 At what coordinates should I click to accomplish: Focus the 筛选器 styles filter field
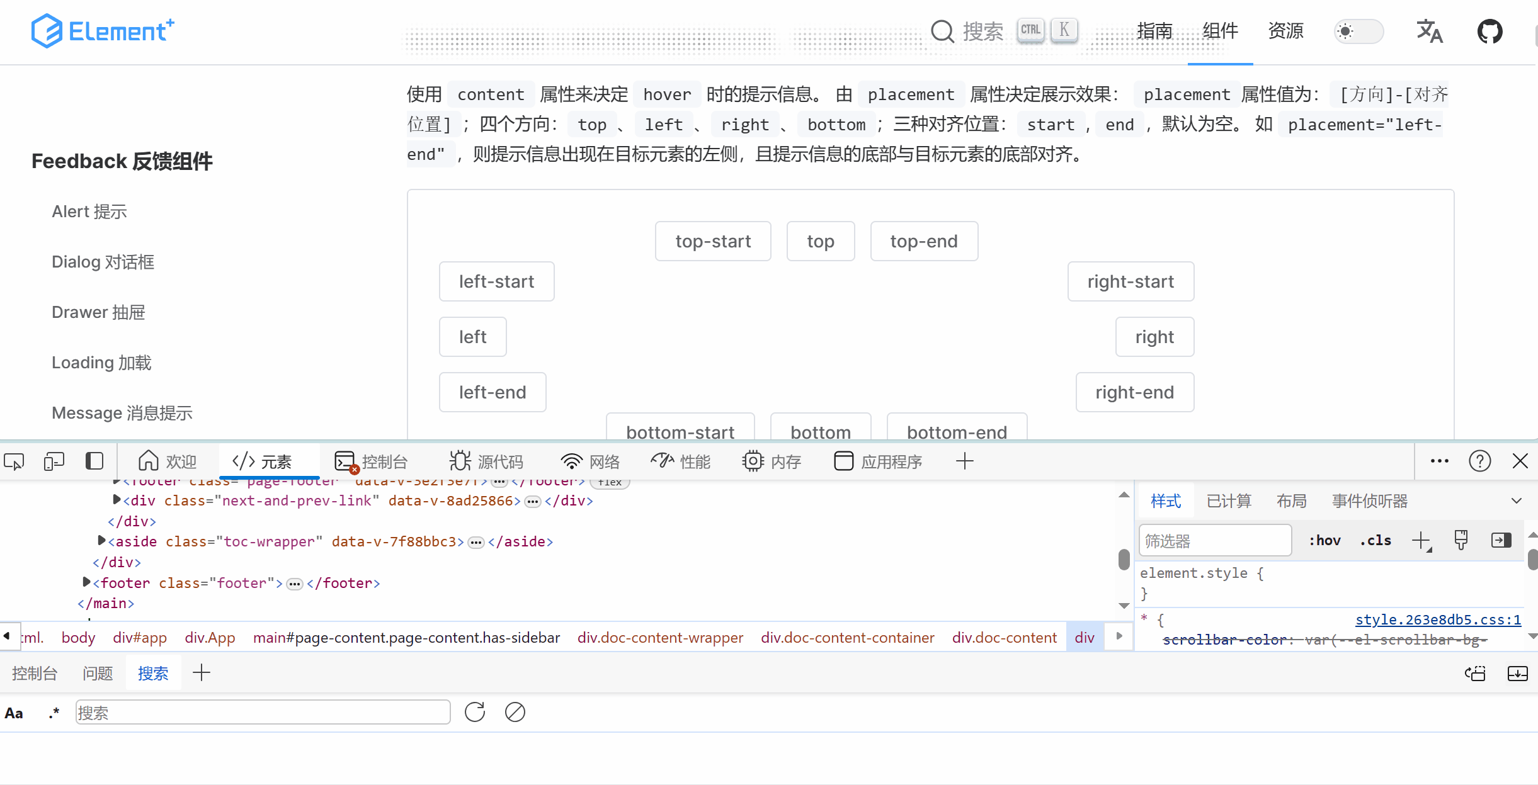click(x=1214, y=541)
